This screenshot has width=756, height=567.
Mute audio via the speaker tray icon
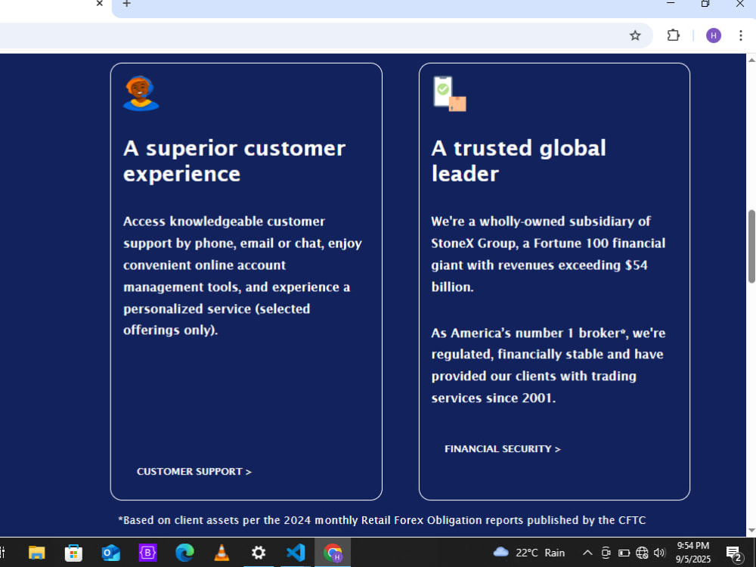pos(660,553)
